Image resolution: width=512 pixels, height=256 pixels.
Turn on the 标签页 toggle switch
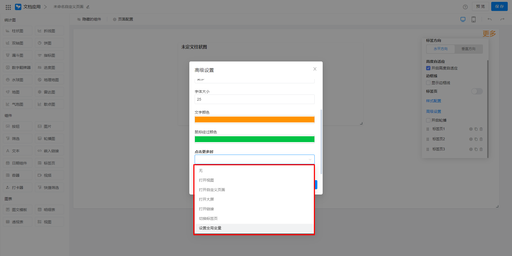click(x=477, y=91)
